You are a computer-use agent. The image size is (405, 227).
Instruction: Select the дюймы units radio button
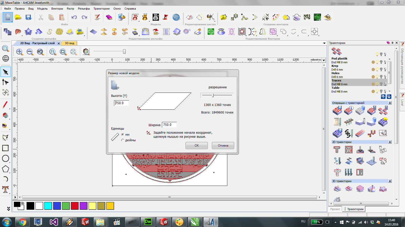coord(123,140)
